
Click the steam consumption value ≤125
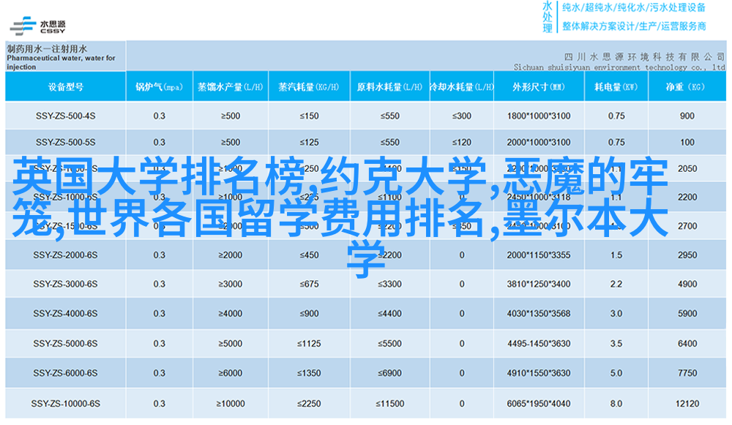[309, 143]
